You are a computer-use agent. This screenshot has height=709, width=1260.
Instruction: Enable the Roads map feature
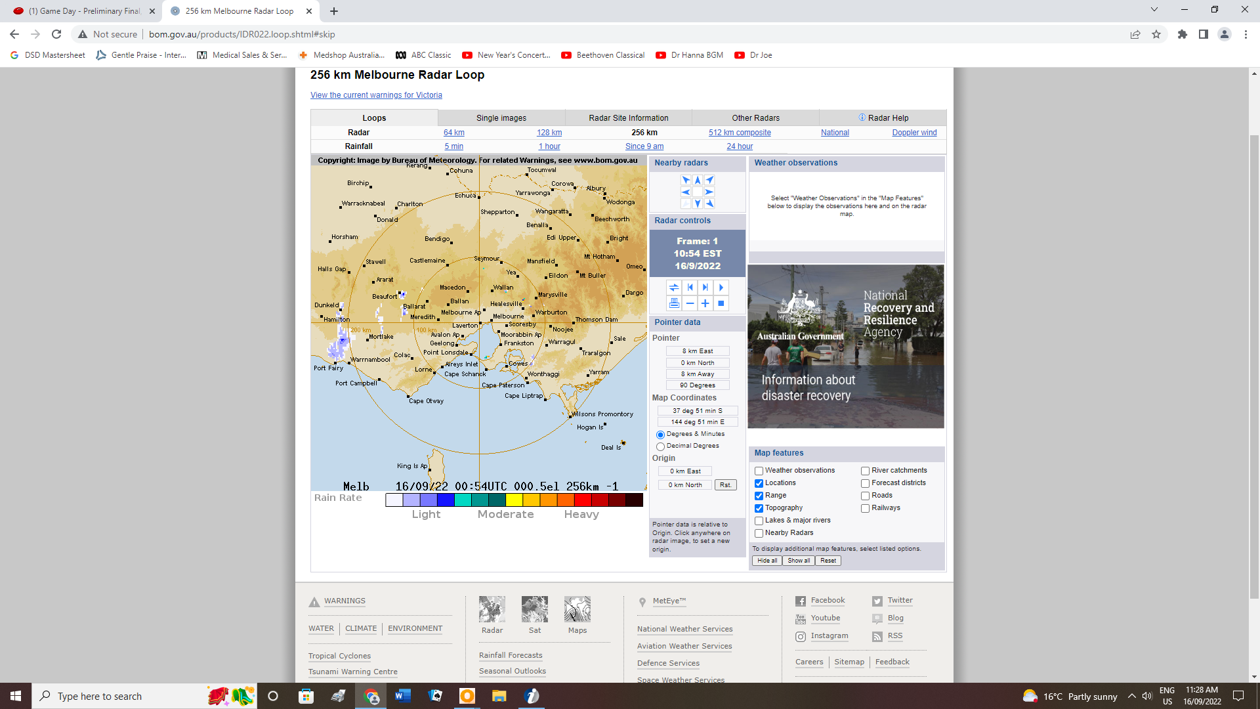tap(865, 496)
